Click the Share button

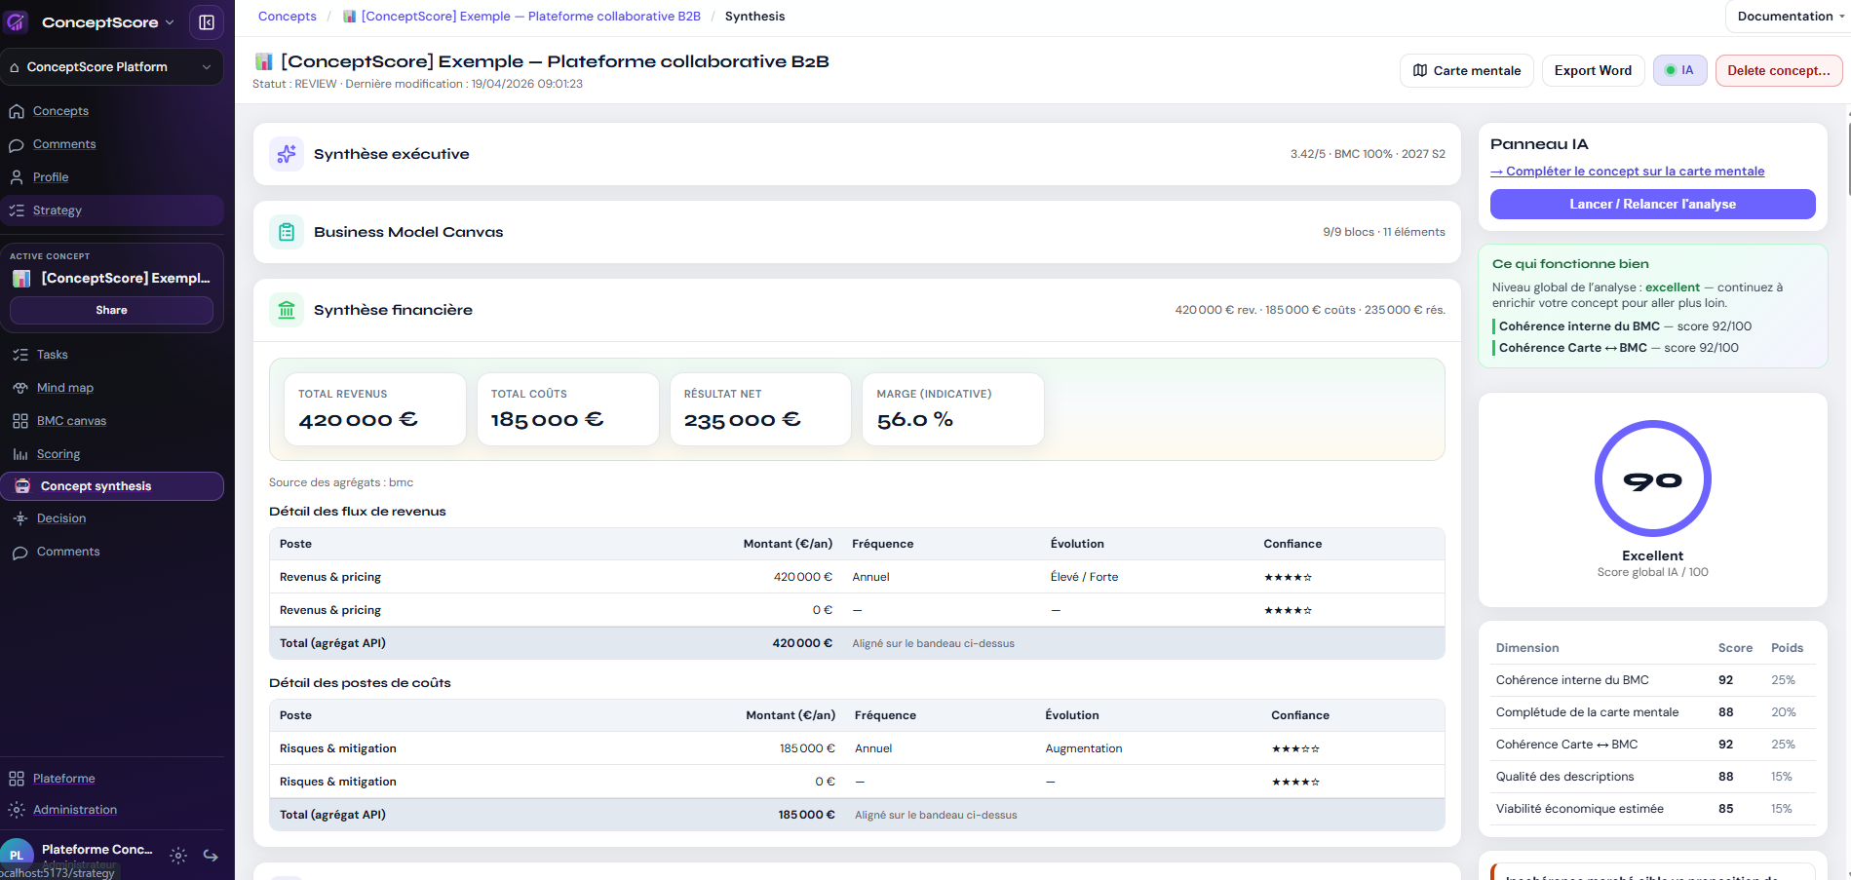[x=112, y=310]
